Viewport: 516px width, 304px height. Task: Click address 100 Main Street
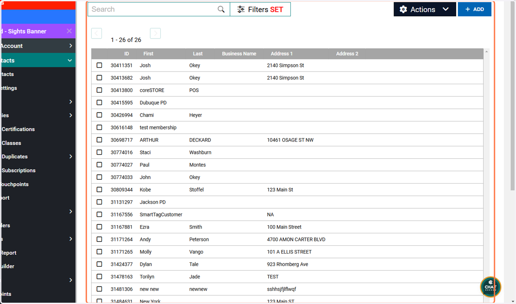pos(284,227)
